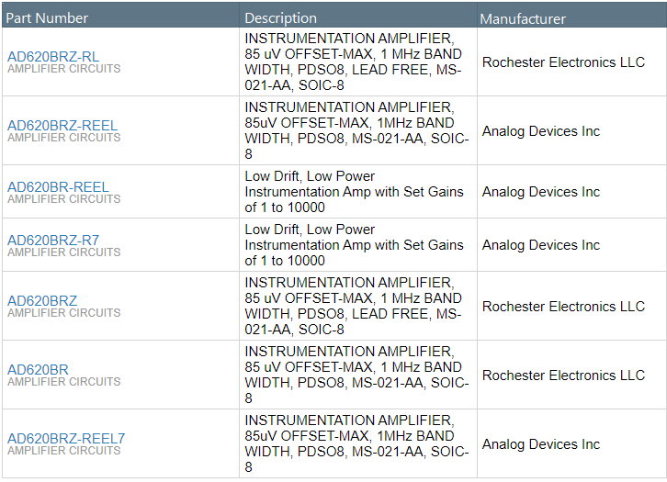Select the AD620BRZ-R7 part link
This screenshot has height=482, width=667.
tap(53, 240)
